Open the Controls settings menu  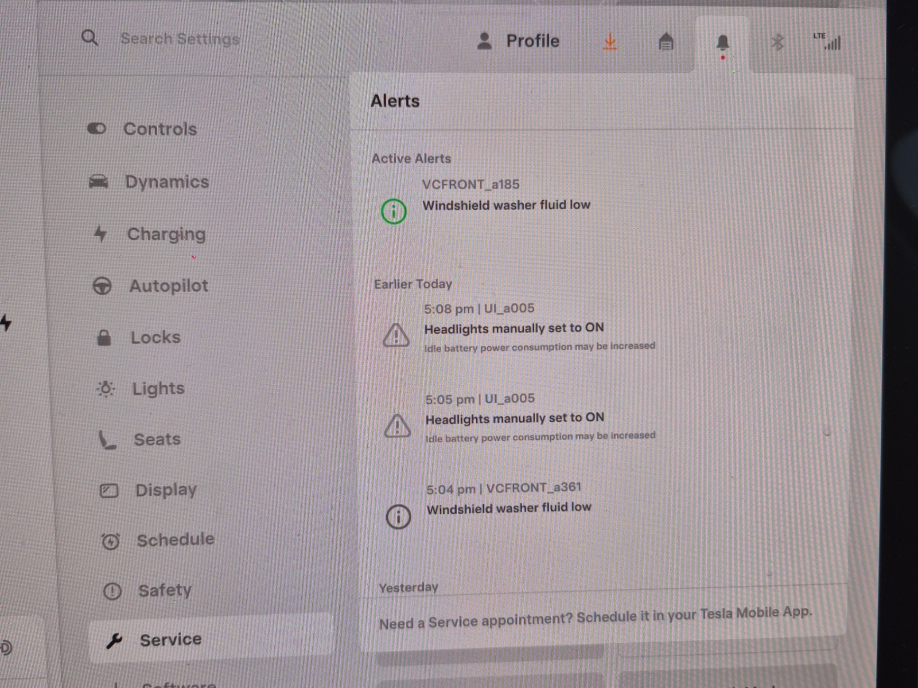point(160,129)
